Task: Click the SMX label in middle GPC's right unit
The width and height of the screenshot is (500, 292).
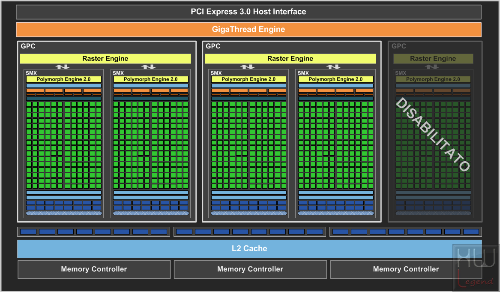Action: [x=303, y=73]
